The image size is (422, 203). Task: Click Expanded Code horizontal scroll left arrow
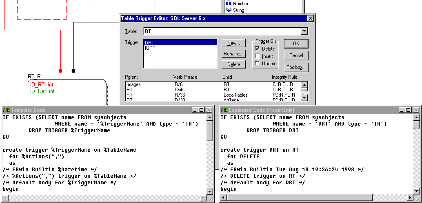[223, 198]
